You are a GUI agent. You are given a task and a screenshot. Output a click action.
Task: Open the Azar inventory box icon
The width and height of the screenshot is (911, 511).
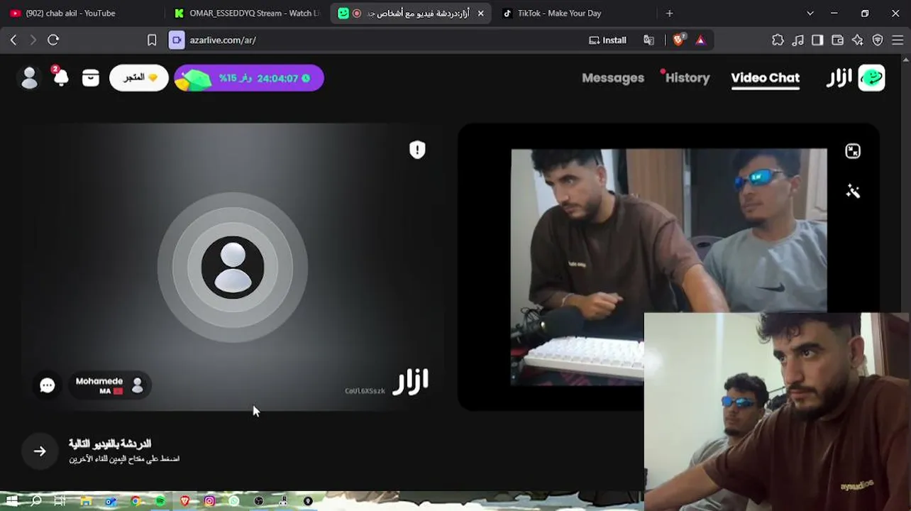pyautogui.click(x=91, y=78)
